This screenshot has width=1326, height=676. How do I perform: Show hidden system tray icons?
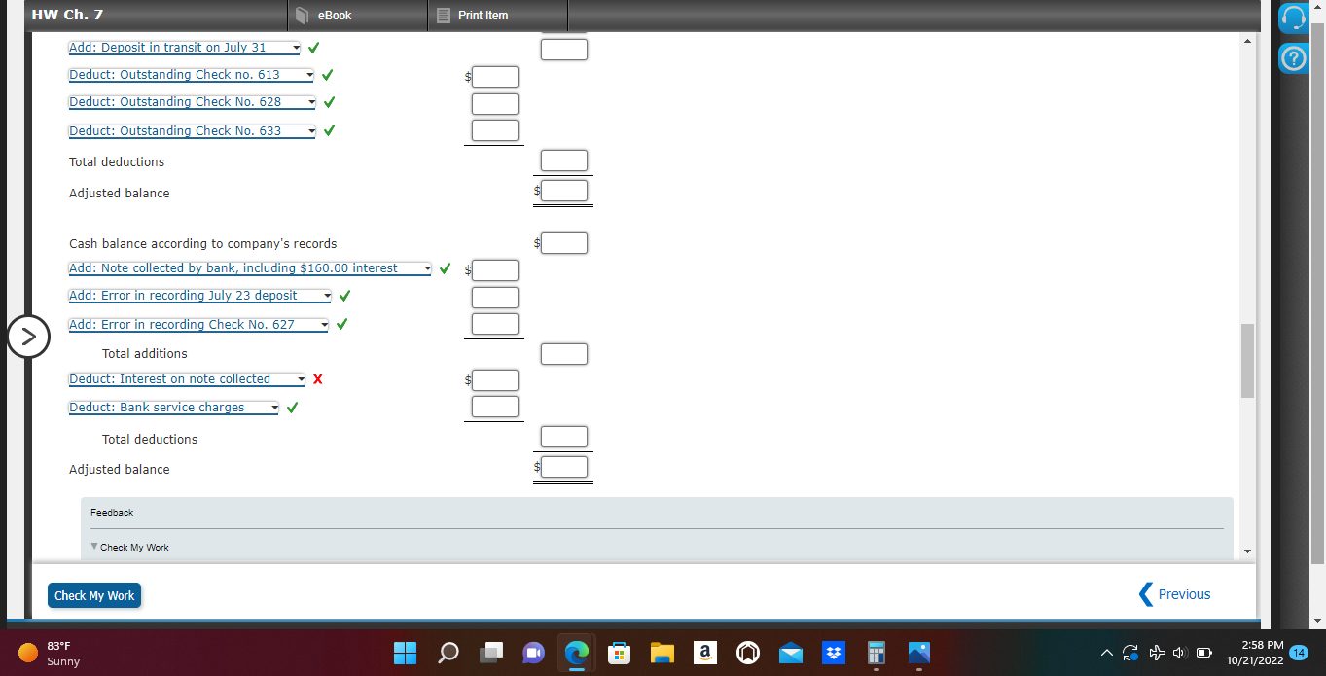(x=1108, y=653)
